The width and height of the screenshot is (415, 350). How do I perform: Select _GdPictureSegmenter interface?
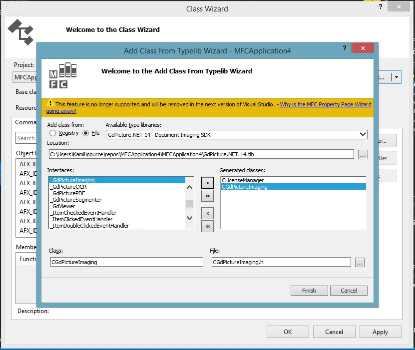(x=117, y=200)
